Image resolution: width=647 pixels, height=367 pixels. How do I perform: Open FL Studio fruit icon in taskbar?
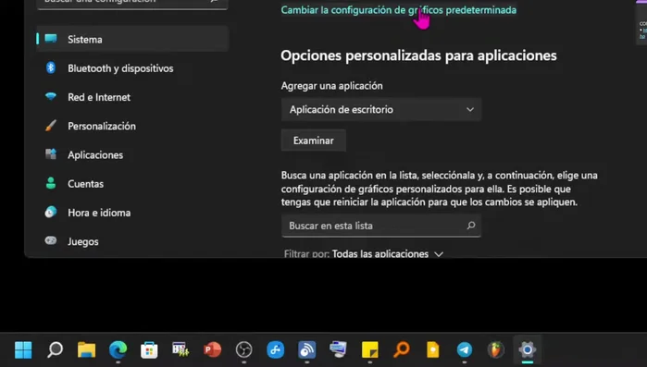tap(495, 350)
